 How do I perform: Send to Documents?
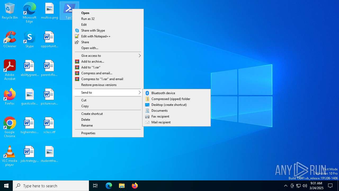pos(176,111)
